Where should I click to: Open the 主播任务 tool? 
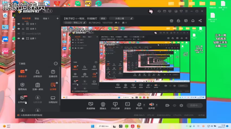pos(53,74)
